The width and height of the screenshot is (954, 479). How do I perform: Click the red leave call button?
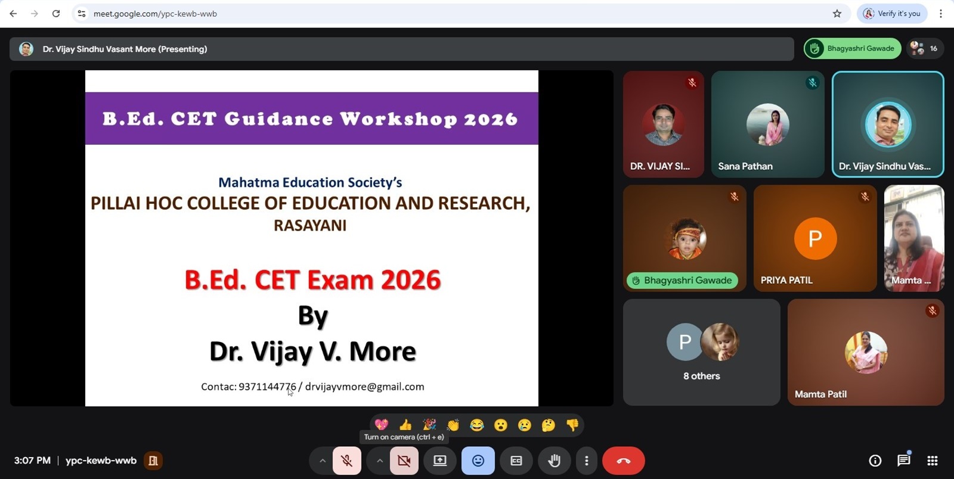click(623, 461)
